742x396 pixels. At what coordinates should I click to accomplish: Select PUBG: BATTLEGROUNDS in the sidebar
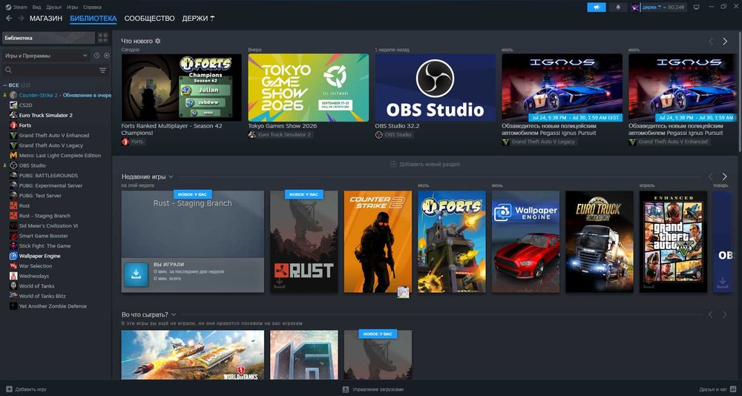(x=48, y=176)
